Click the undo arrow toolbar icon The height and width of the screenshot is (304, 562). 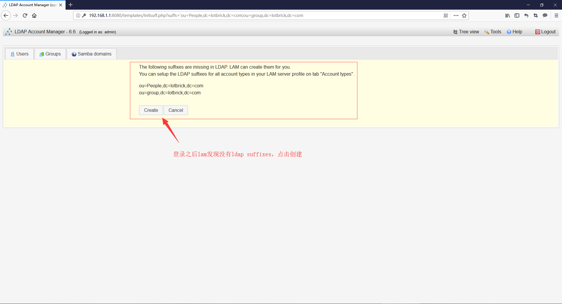[x=526, y=15]
